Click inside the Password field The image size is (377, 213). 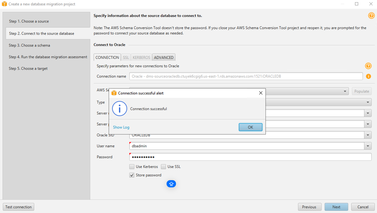(x=250, y=157)
